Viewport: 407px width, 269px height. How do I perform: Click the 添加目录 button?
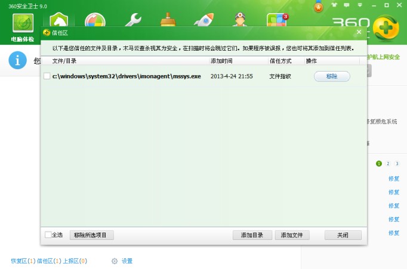pyautogui.click(x=252, y=235)
